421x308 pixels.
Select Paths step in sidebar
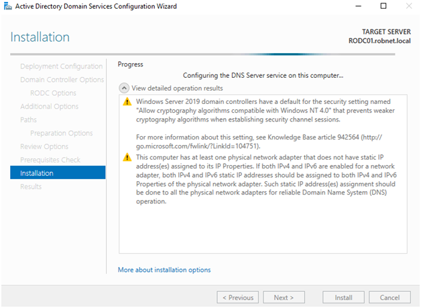[28, 120]
